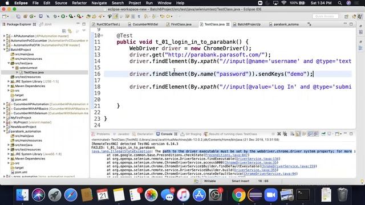The height and width of the screenshot is (205, 365).
Task: Switch to RunCSCartTest editor tab
Action: [106, 24]
